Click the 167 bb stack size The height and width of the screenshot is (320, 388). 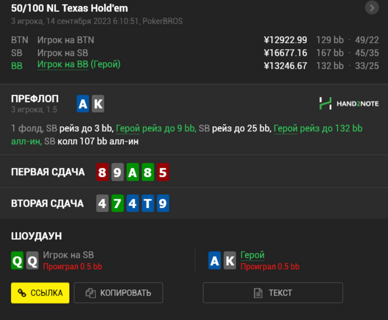point(330,53)
